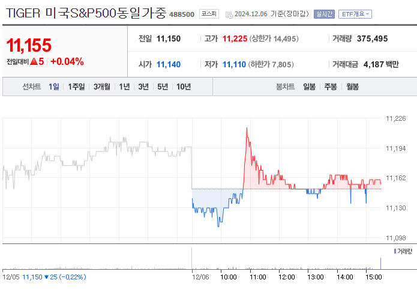
Task: Click the TIGER 미국S&P500동일가중 title
Action: point(86,13)
